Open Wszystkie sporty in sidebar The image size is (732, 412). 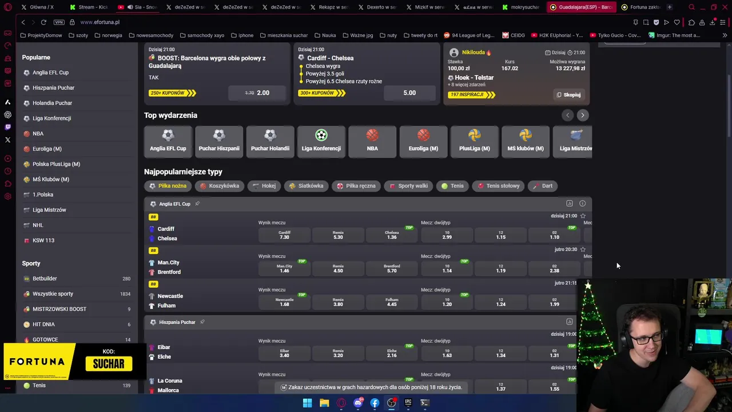(x=53, y=294)
